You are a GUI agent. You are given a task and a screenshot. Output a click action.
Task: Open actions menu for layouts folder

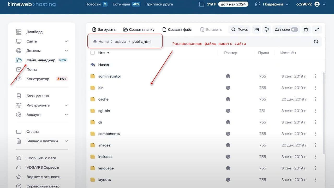(x=315, y=180)
